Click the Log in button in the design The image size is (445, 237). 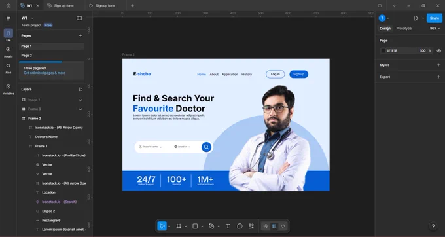pyautogui.click(x=275, y=74)
